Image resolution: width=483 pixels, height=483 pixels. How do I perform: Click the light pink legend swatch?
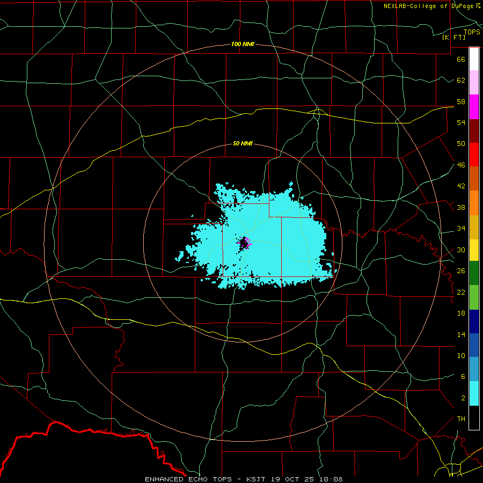point(474,83)
